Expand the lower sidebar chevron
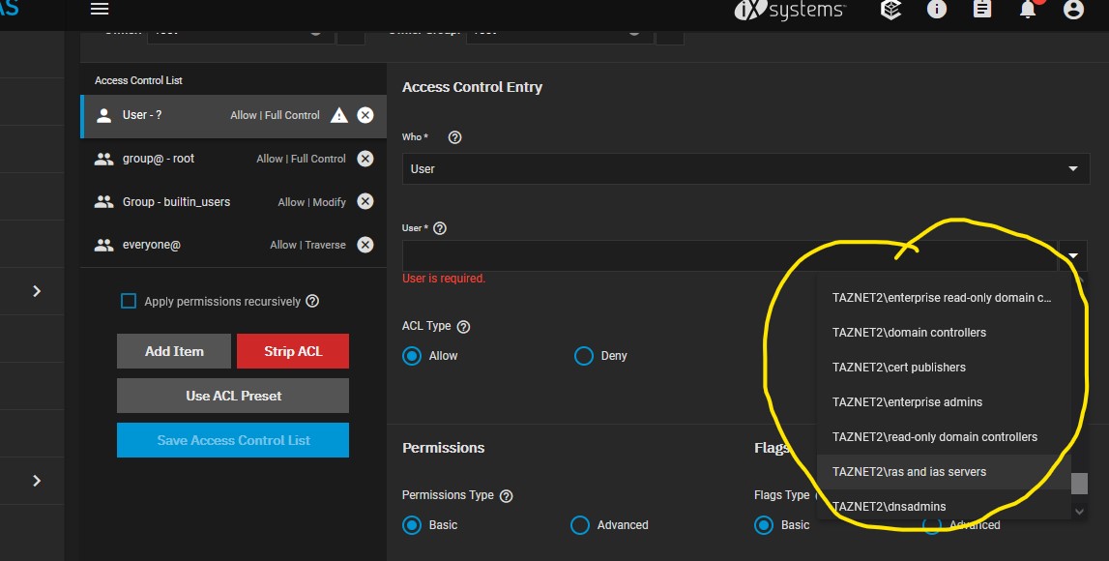Image resolution: width=1109 pixels, height=561 pixels. (37, 481)
